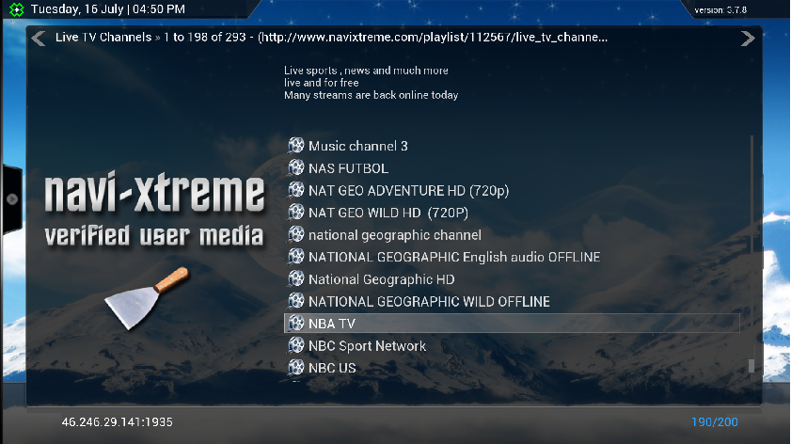Screen dimensions: 791x444
Task: Click the right arrow for next page
Action: (748, 39)
